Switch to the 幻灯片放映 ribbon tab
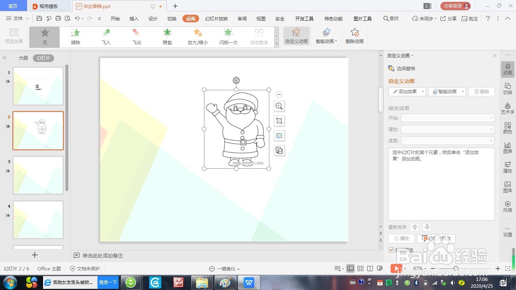This screenshot has width=516, height=290. [216, 18]
